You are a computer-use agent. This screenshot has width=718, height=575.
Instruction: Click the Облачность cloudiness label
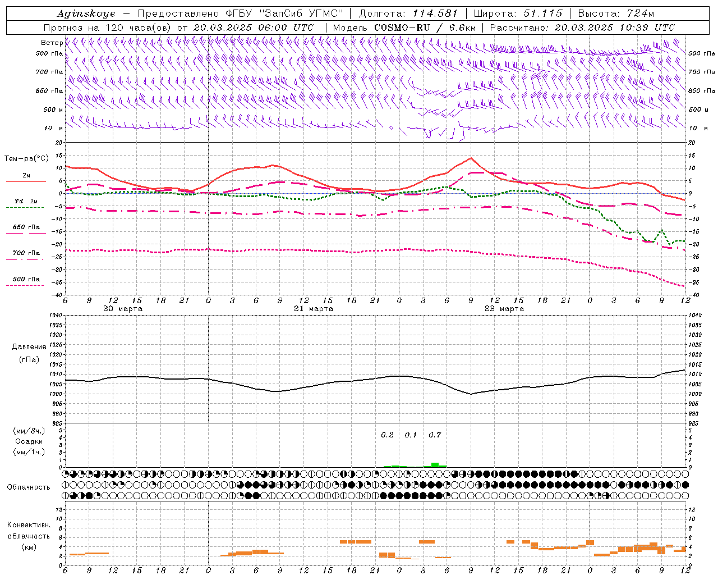[29, 487]
